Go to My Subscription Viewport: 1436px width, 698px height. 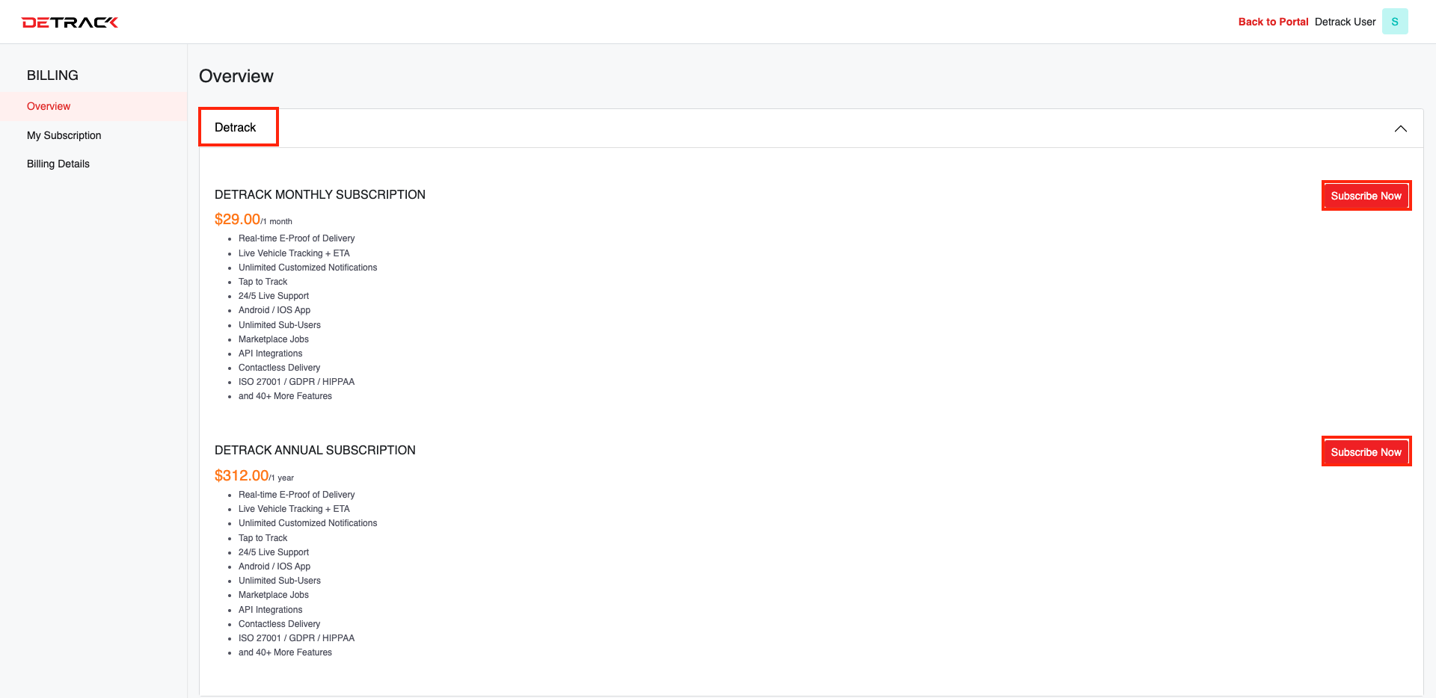coord(64,135)
